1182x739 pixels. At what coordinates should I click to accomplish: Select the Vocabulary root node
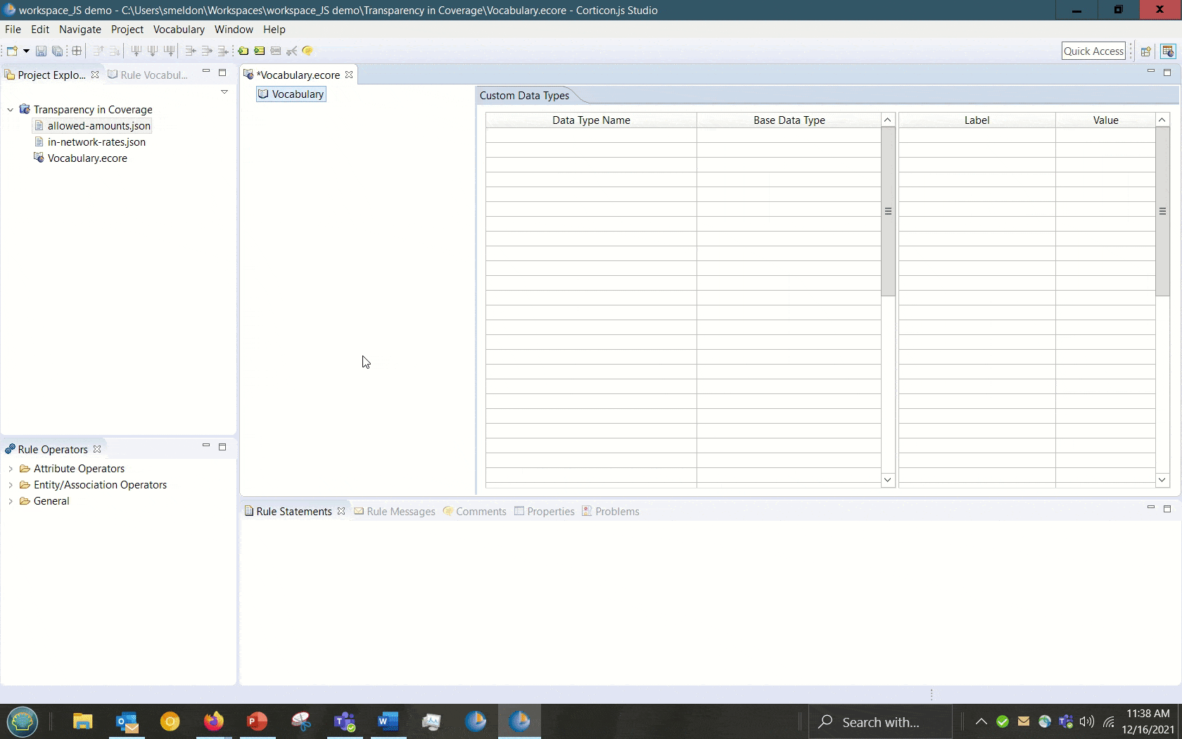tap(297, 94)
